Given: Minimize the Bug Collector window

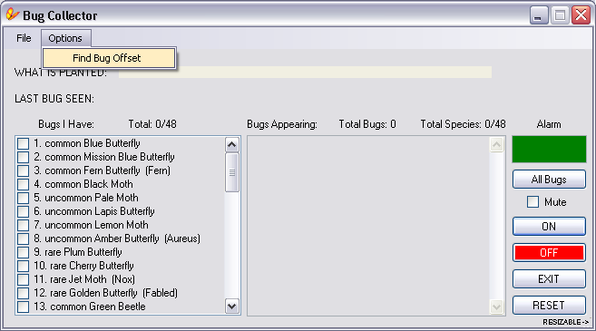Looking at the screenshot, I should [x=538, y=15].
